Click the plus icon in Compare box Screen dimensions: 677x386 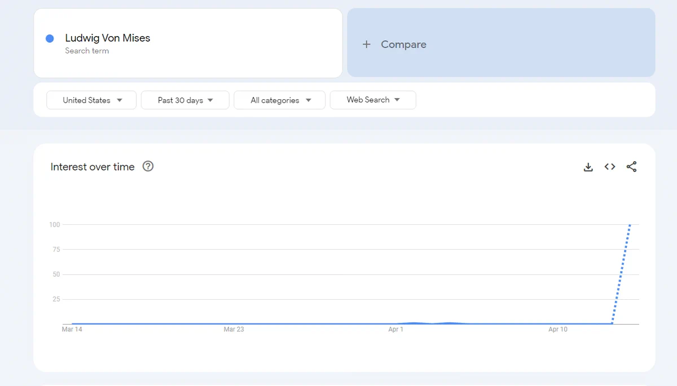367,44
